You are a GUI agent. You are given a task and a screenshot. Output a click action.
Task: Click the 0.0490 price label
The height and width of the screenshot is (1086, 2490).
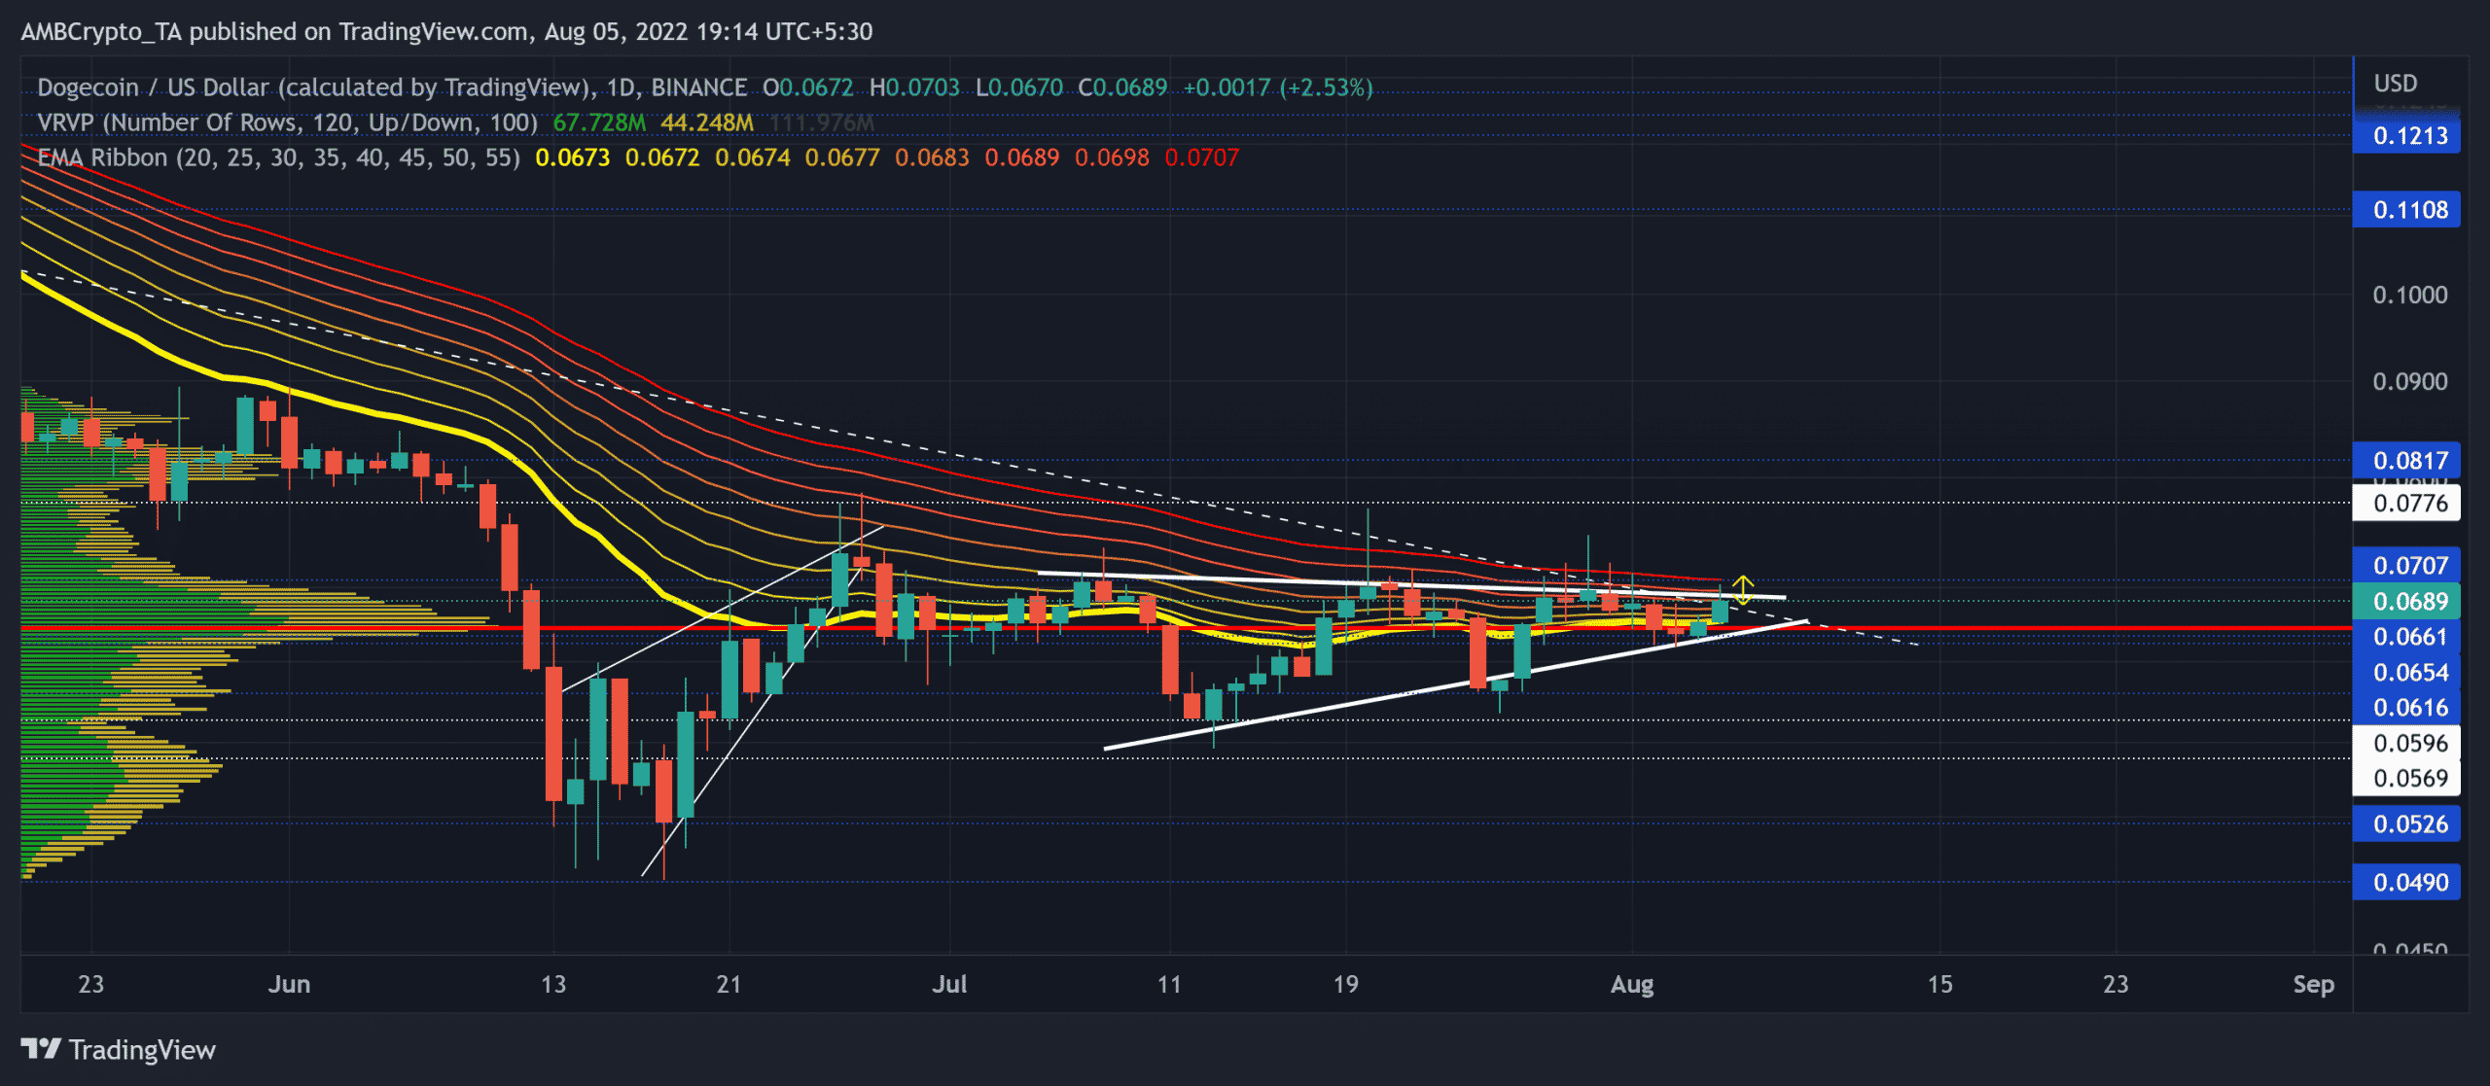pyautogui.click(x=2406, y=882)
